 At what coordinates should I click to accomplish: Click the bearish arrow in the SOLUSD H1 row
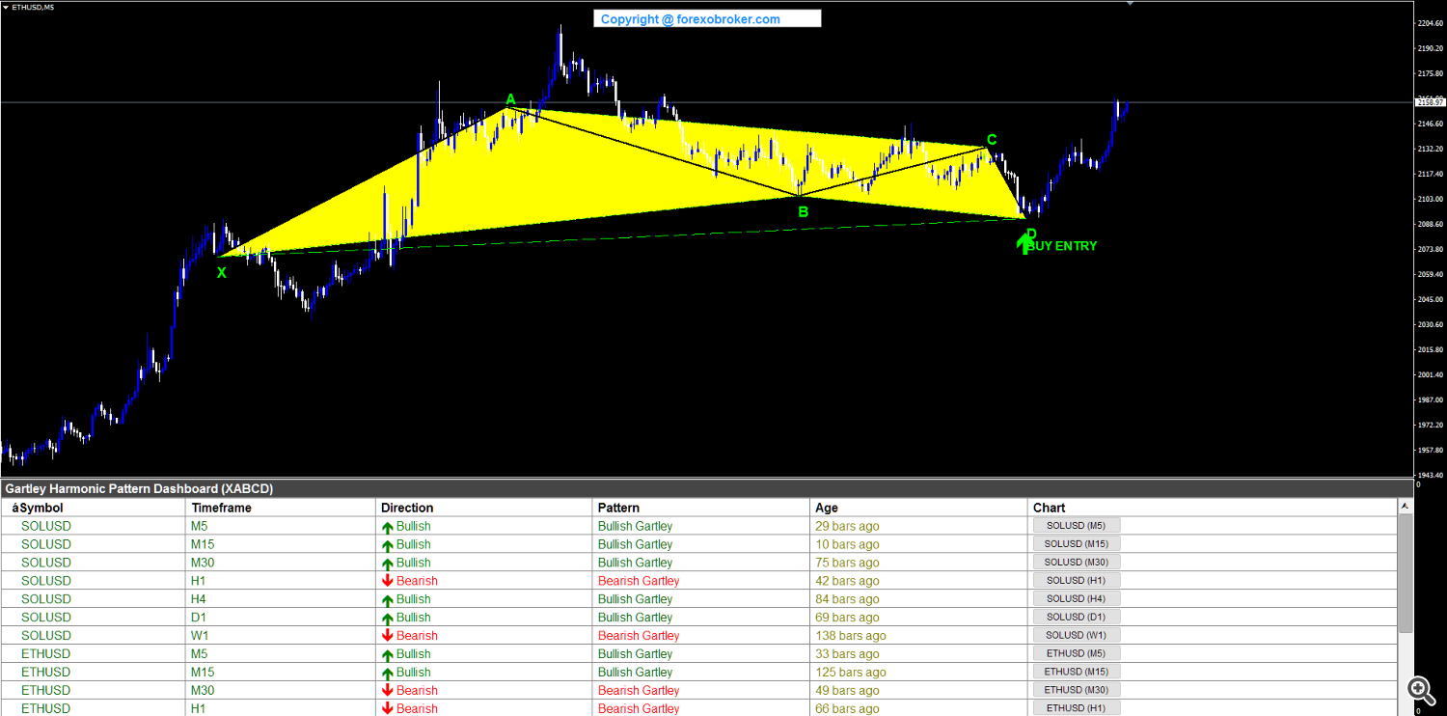point(388,581)
